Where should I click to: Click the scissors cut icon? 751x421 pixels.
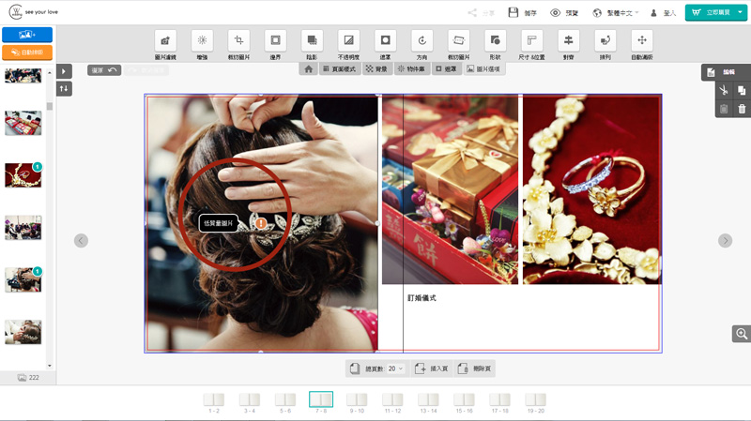723,91
